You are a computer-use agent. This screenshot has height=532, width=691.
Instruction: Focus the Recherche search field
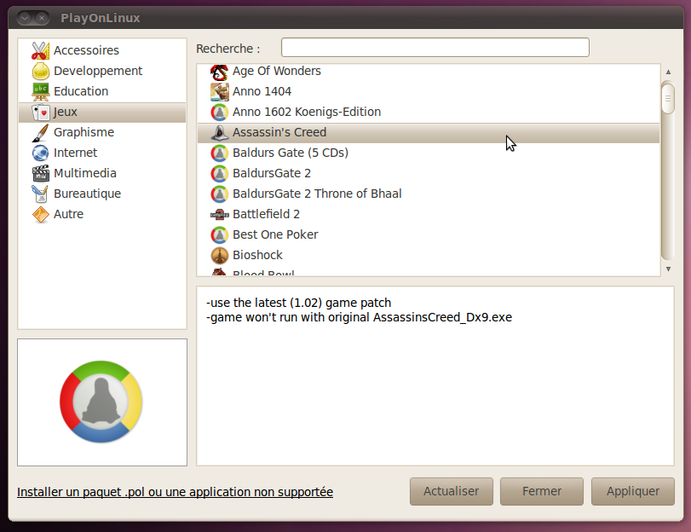tap(435, 48)
